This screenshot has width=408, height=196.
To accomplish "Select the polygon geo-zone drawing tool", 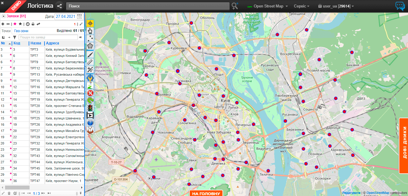I will [90, 46].
